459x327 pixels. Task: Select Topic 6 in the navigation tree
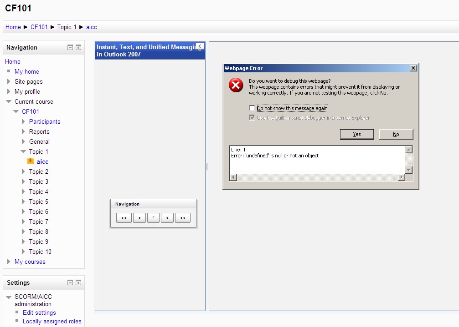pyautogui.click(x=39, y=211)
